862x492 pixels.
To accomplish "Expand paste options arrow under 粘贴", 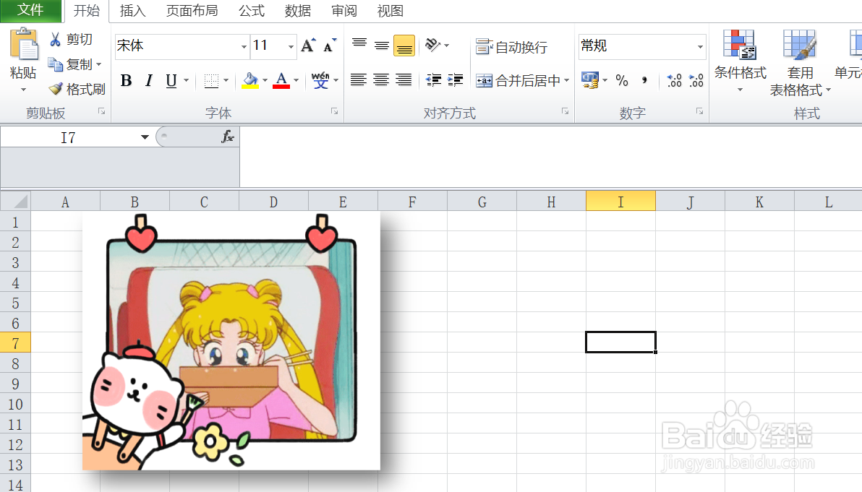I will coord(23,90).
